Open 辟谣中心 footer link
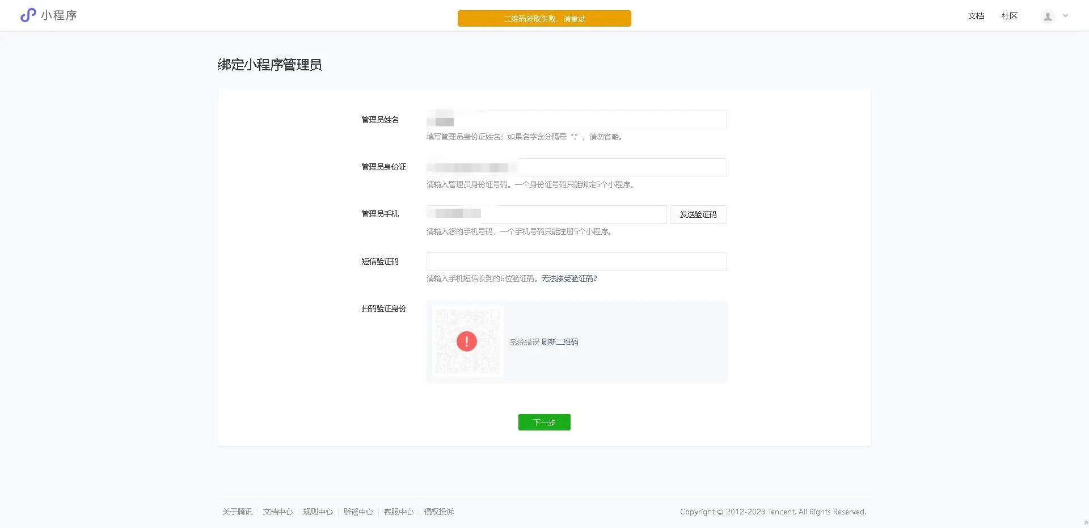Viewport: 1089px width, 528px height. [358, 512]
